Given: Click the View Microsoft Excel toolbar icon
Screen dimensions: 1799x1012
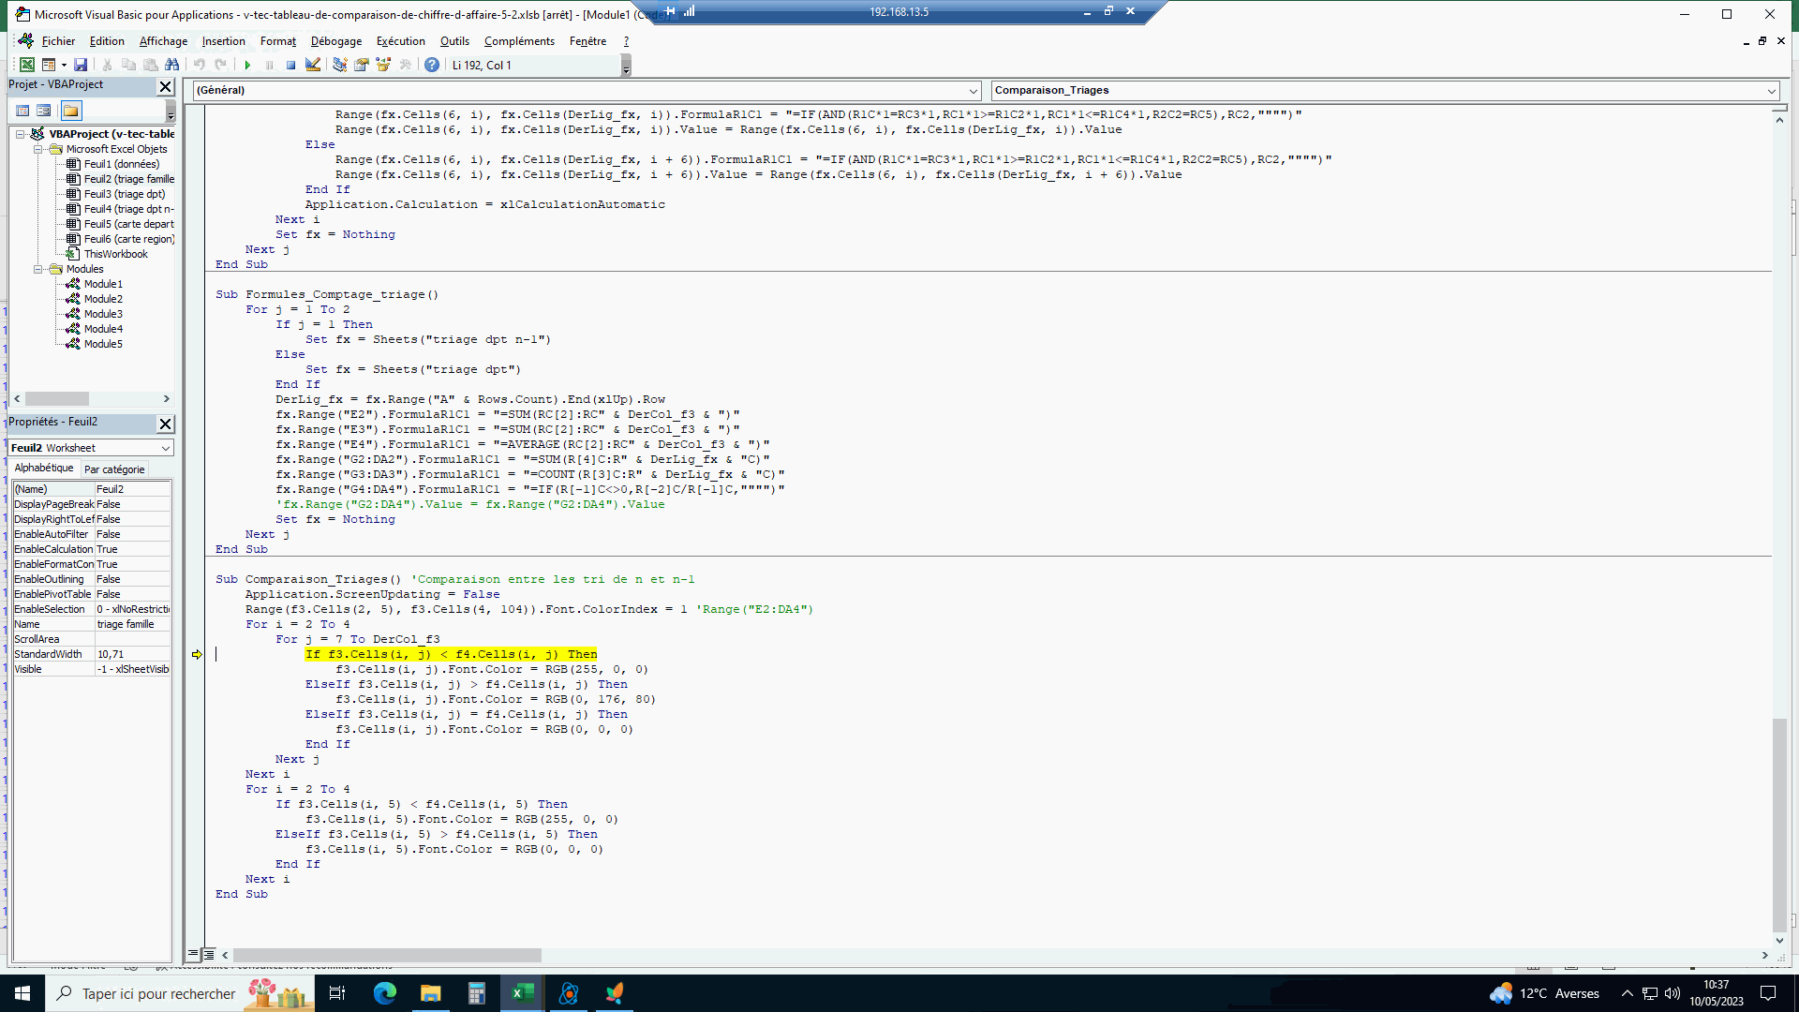Looking at the screenshot, I should point(27,65).
